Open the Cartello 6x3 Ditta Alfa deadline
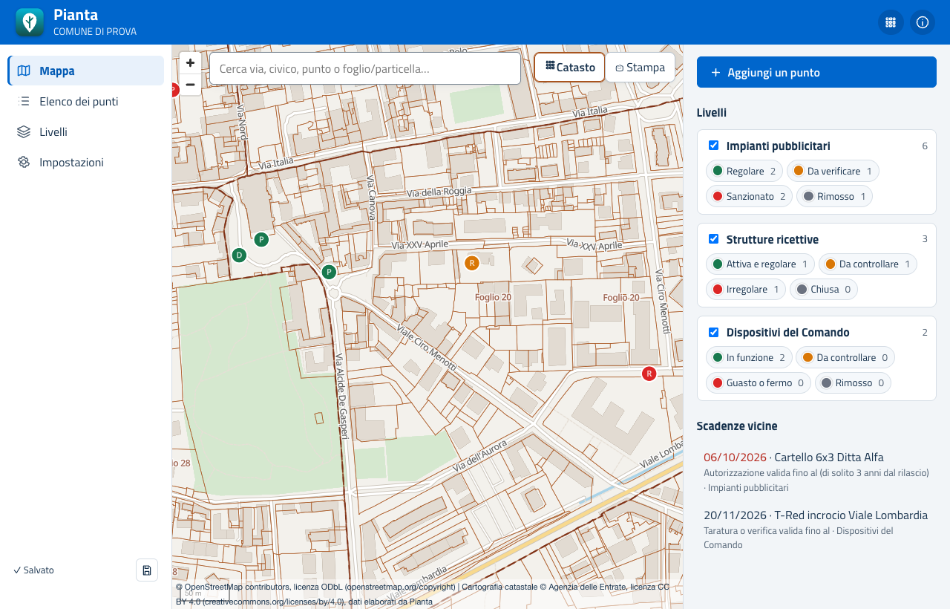 pos(816,472)
